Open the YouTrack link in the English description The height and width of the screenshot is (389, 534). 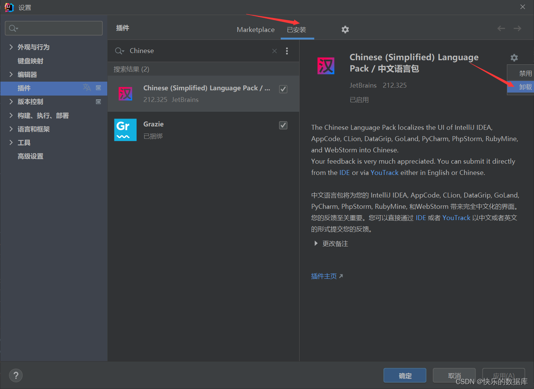pyautogui.click(x=384, y=173)
